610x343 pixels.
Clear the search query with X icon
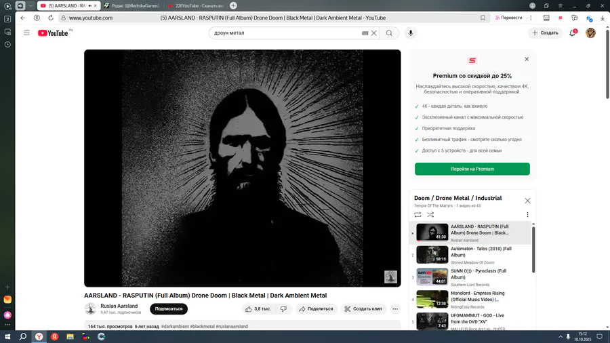(x=374, y=33)
